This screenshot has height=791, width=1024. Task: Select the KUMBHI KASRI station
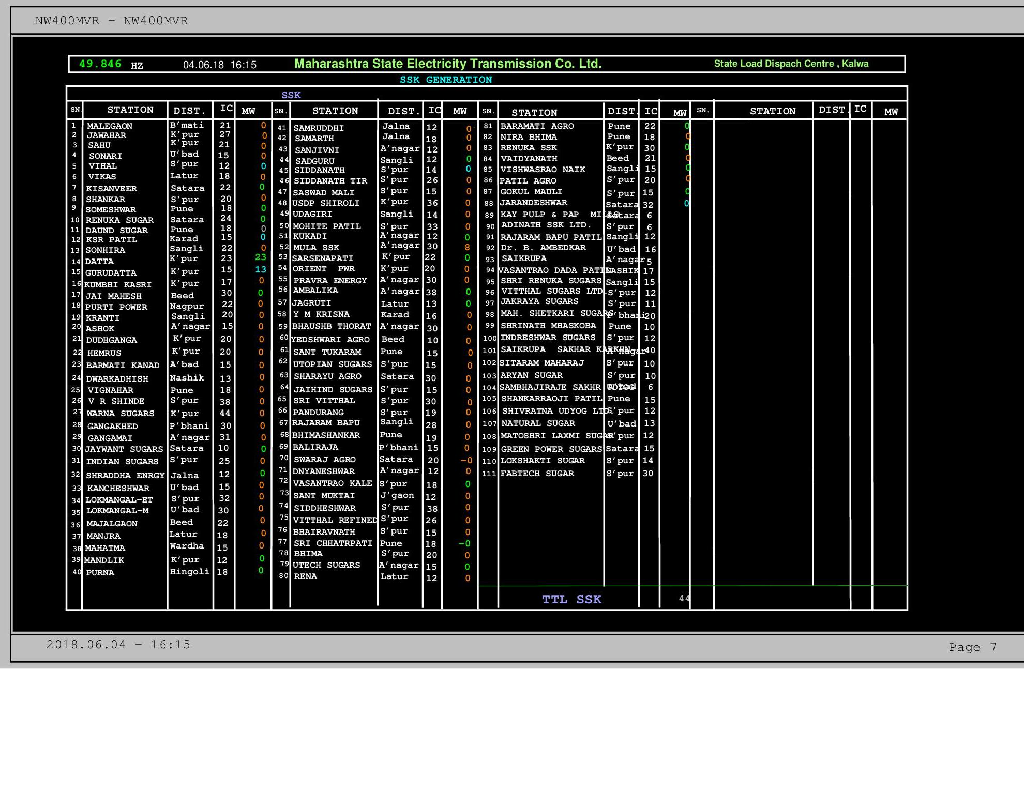click(118, 285)
